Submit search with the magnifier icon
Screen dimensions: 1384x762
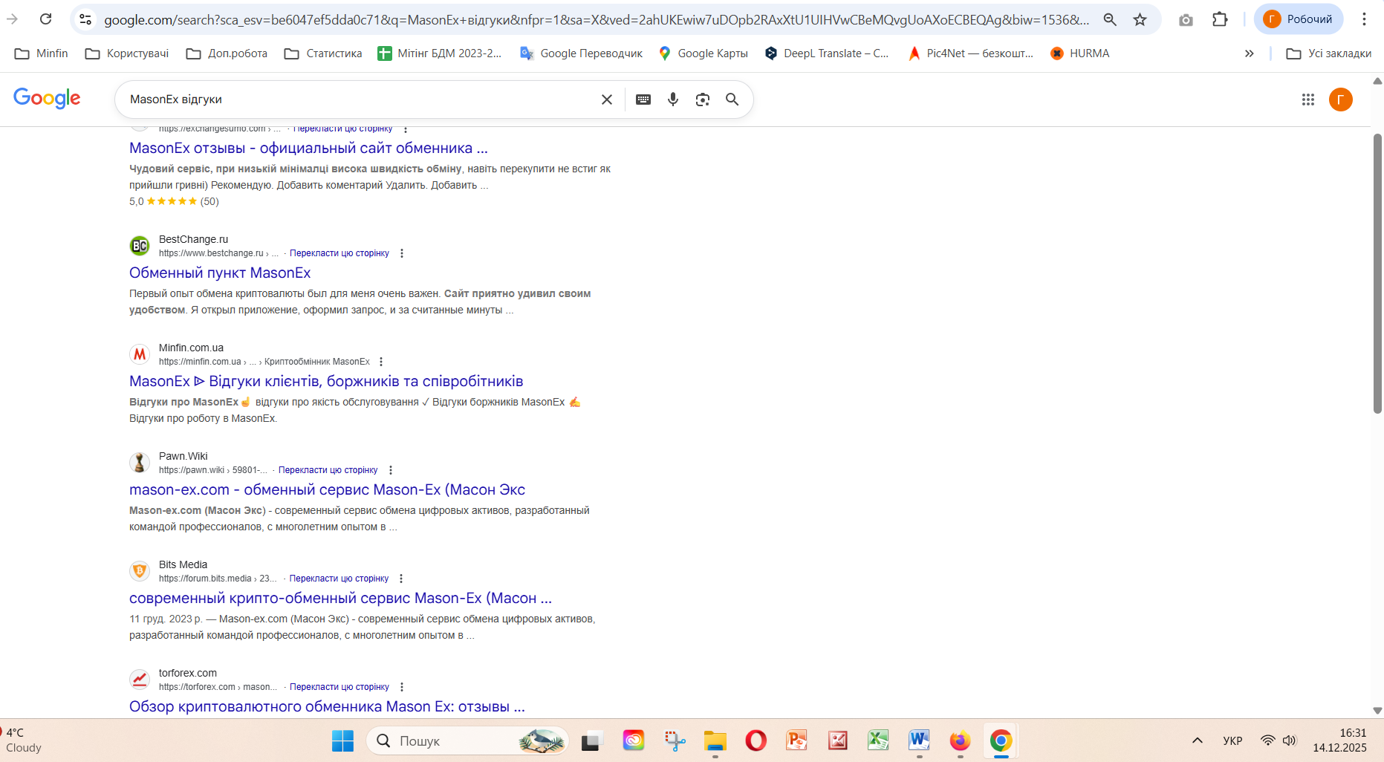tap(732, 100)
